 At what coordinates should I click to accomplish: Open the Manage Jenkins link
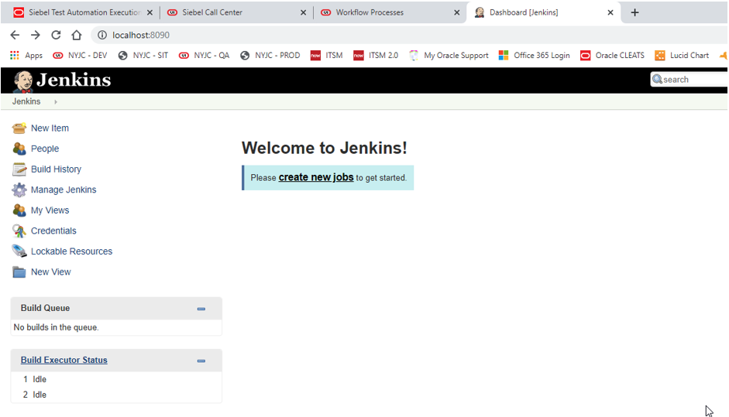click(x=64, y=190)
